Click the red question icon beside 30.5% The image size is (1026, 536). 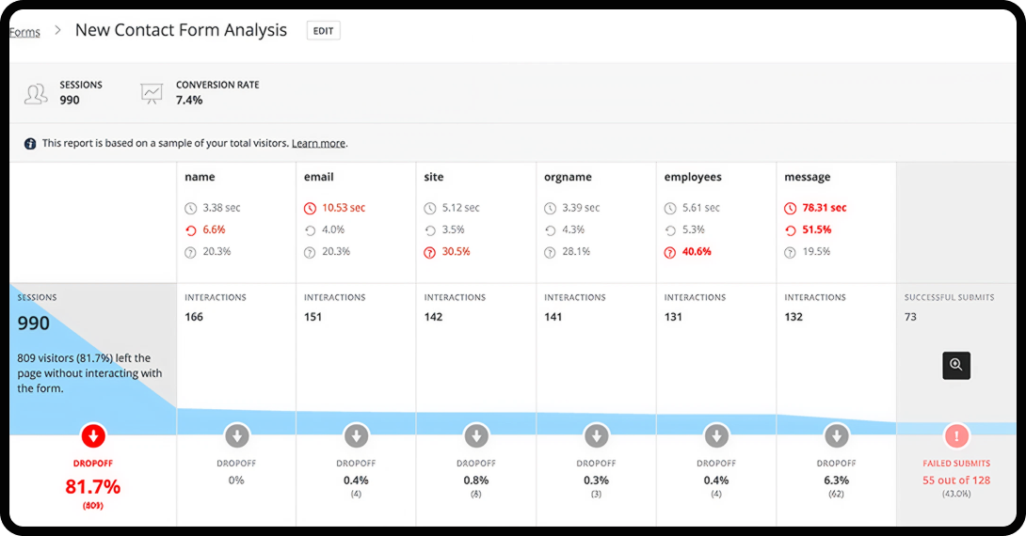tap(430, 252)
